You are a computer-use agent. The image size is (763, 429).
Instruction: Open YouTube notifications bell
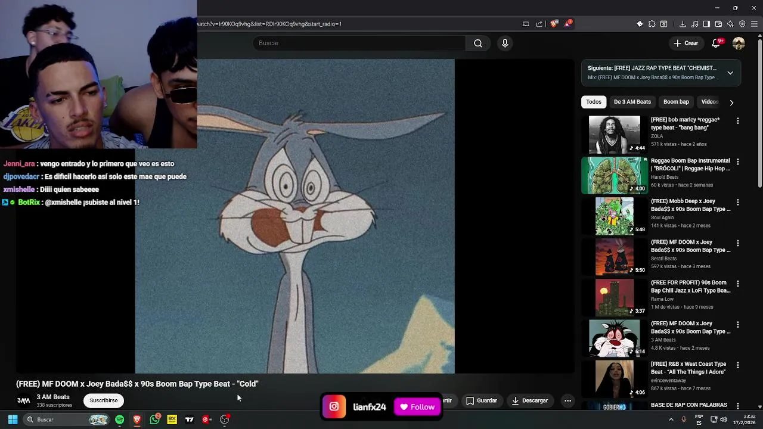point(717,43)
